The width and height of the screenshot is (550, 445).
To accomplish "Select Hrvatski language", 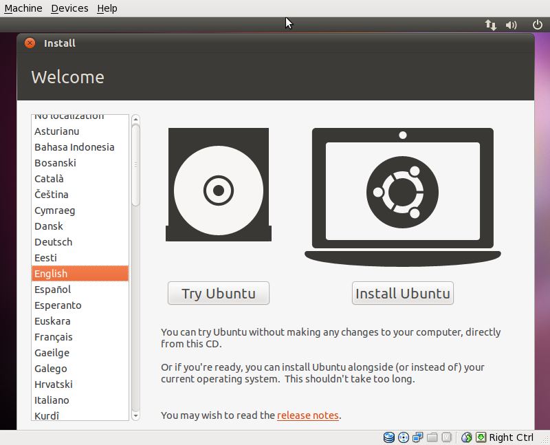I will coord(80,384).
